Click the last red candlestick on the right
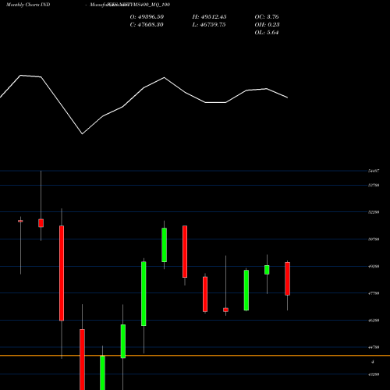The height and width of the screenshot is (390, 390). [x=287, y=278]
